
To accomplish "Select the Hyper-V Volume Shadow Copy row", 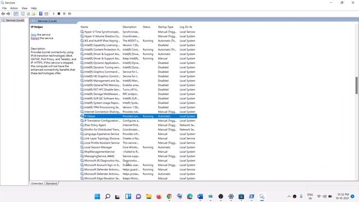I will coord(139,36).
